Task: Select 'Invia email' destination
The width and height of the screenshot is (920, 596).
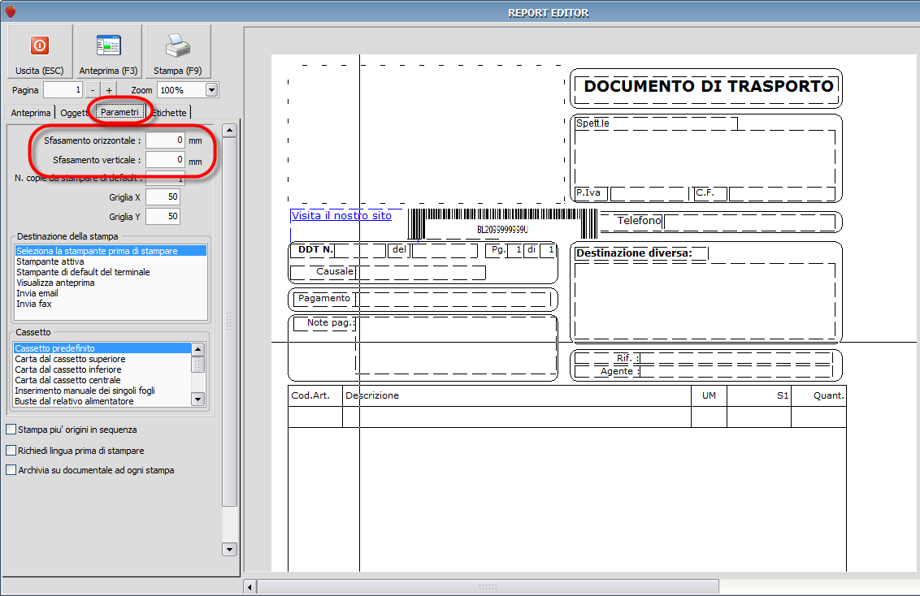Action: pos(111,293)
